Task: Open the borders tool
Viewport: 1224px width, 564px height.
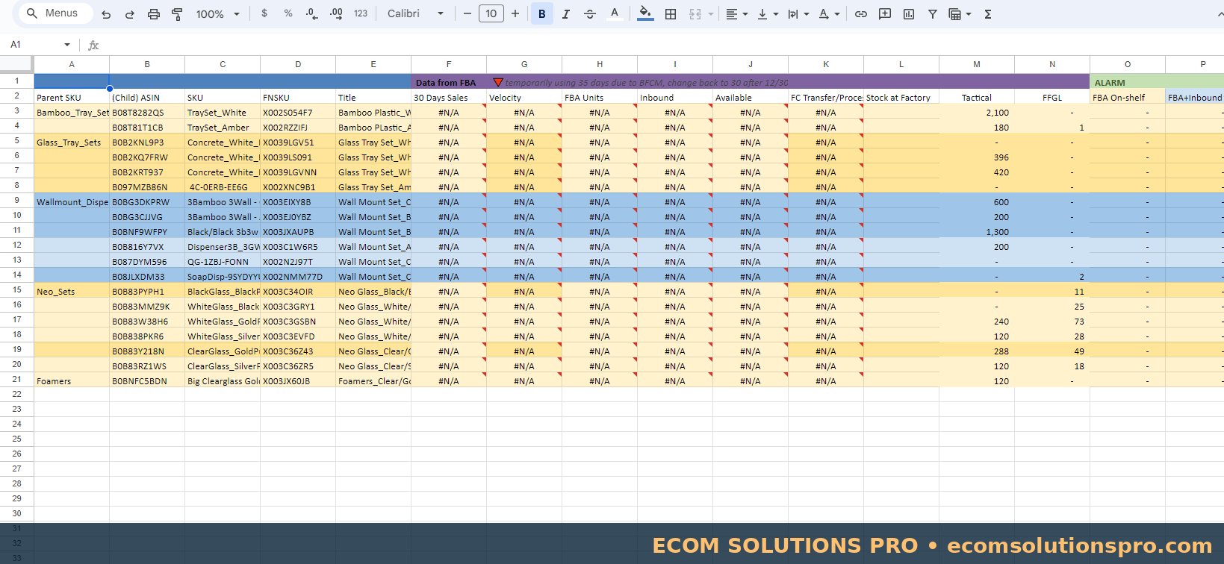Action: tap(671, 14)
